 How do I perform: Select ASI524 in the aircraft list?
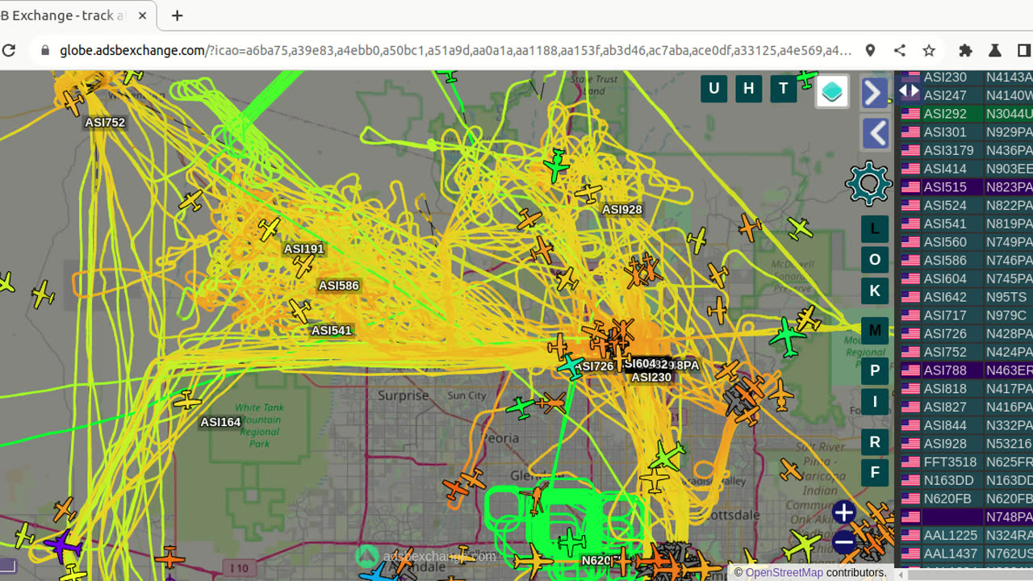965,205
